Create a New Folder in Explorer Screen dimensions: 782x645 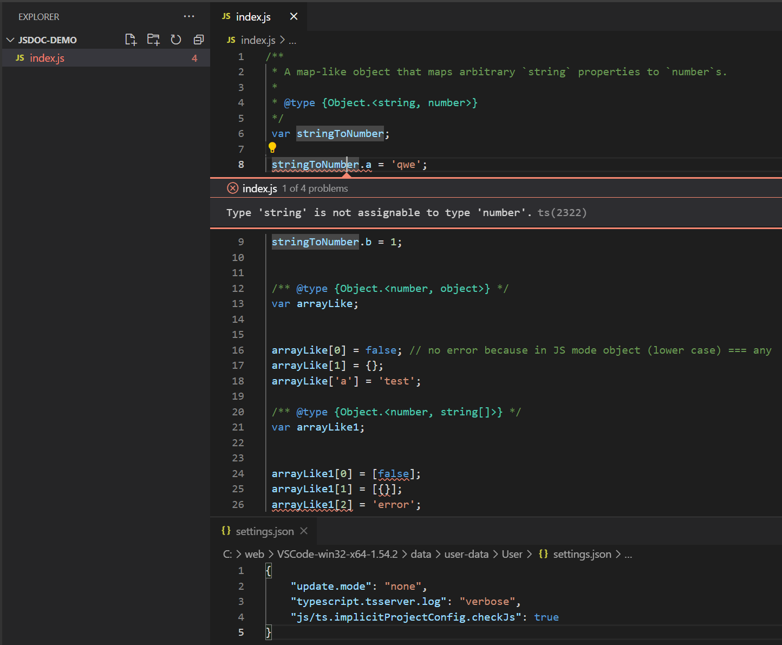tap(153, 39)
